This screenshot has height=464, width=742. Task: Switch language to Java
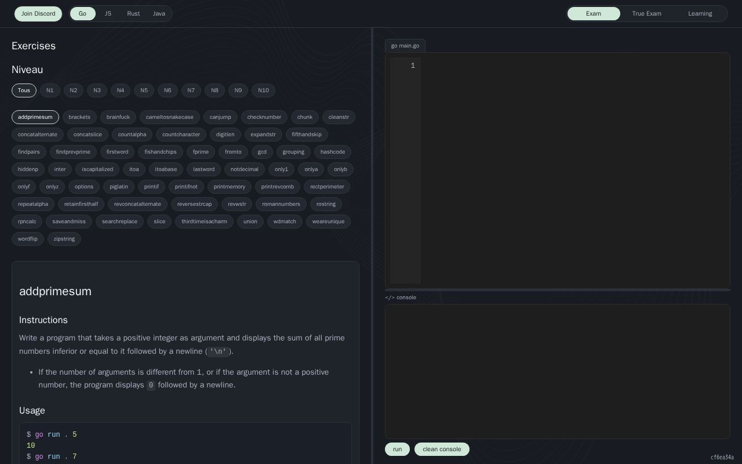coord(159,14)
